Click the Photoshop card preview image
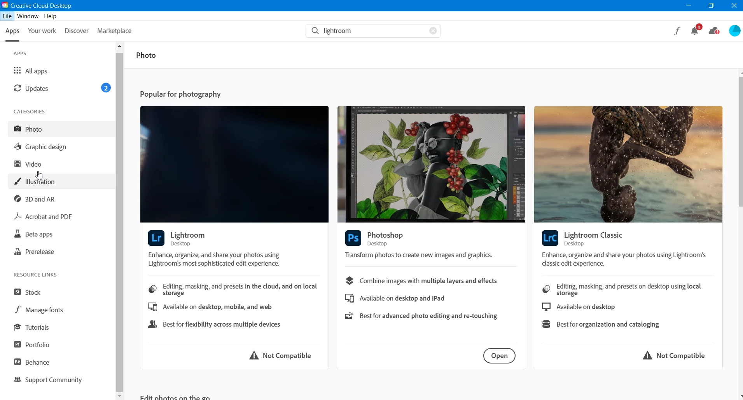Image resolution: width=743 pixels, height=400 pixels. pos(431,164)
